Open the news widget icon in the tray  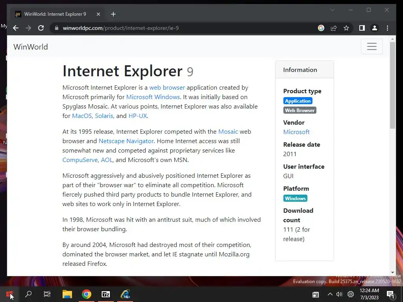pos(316,295)
